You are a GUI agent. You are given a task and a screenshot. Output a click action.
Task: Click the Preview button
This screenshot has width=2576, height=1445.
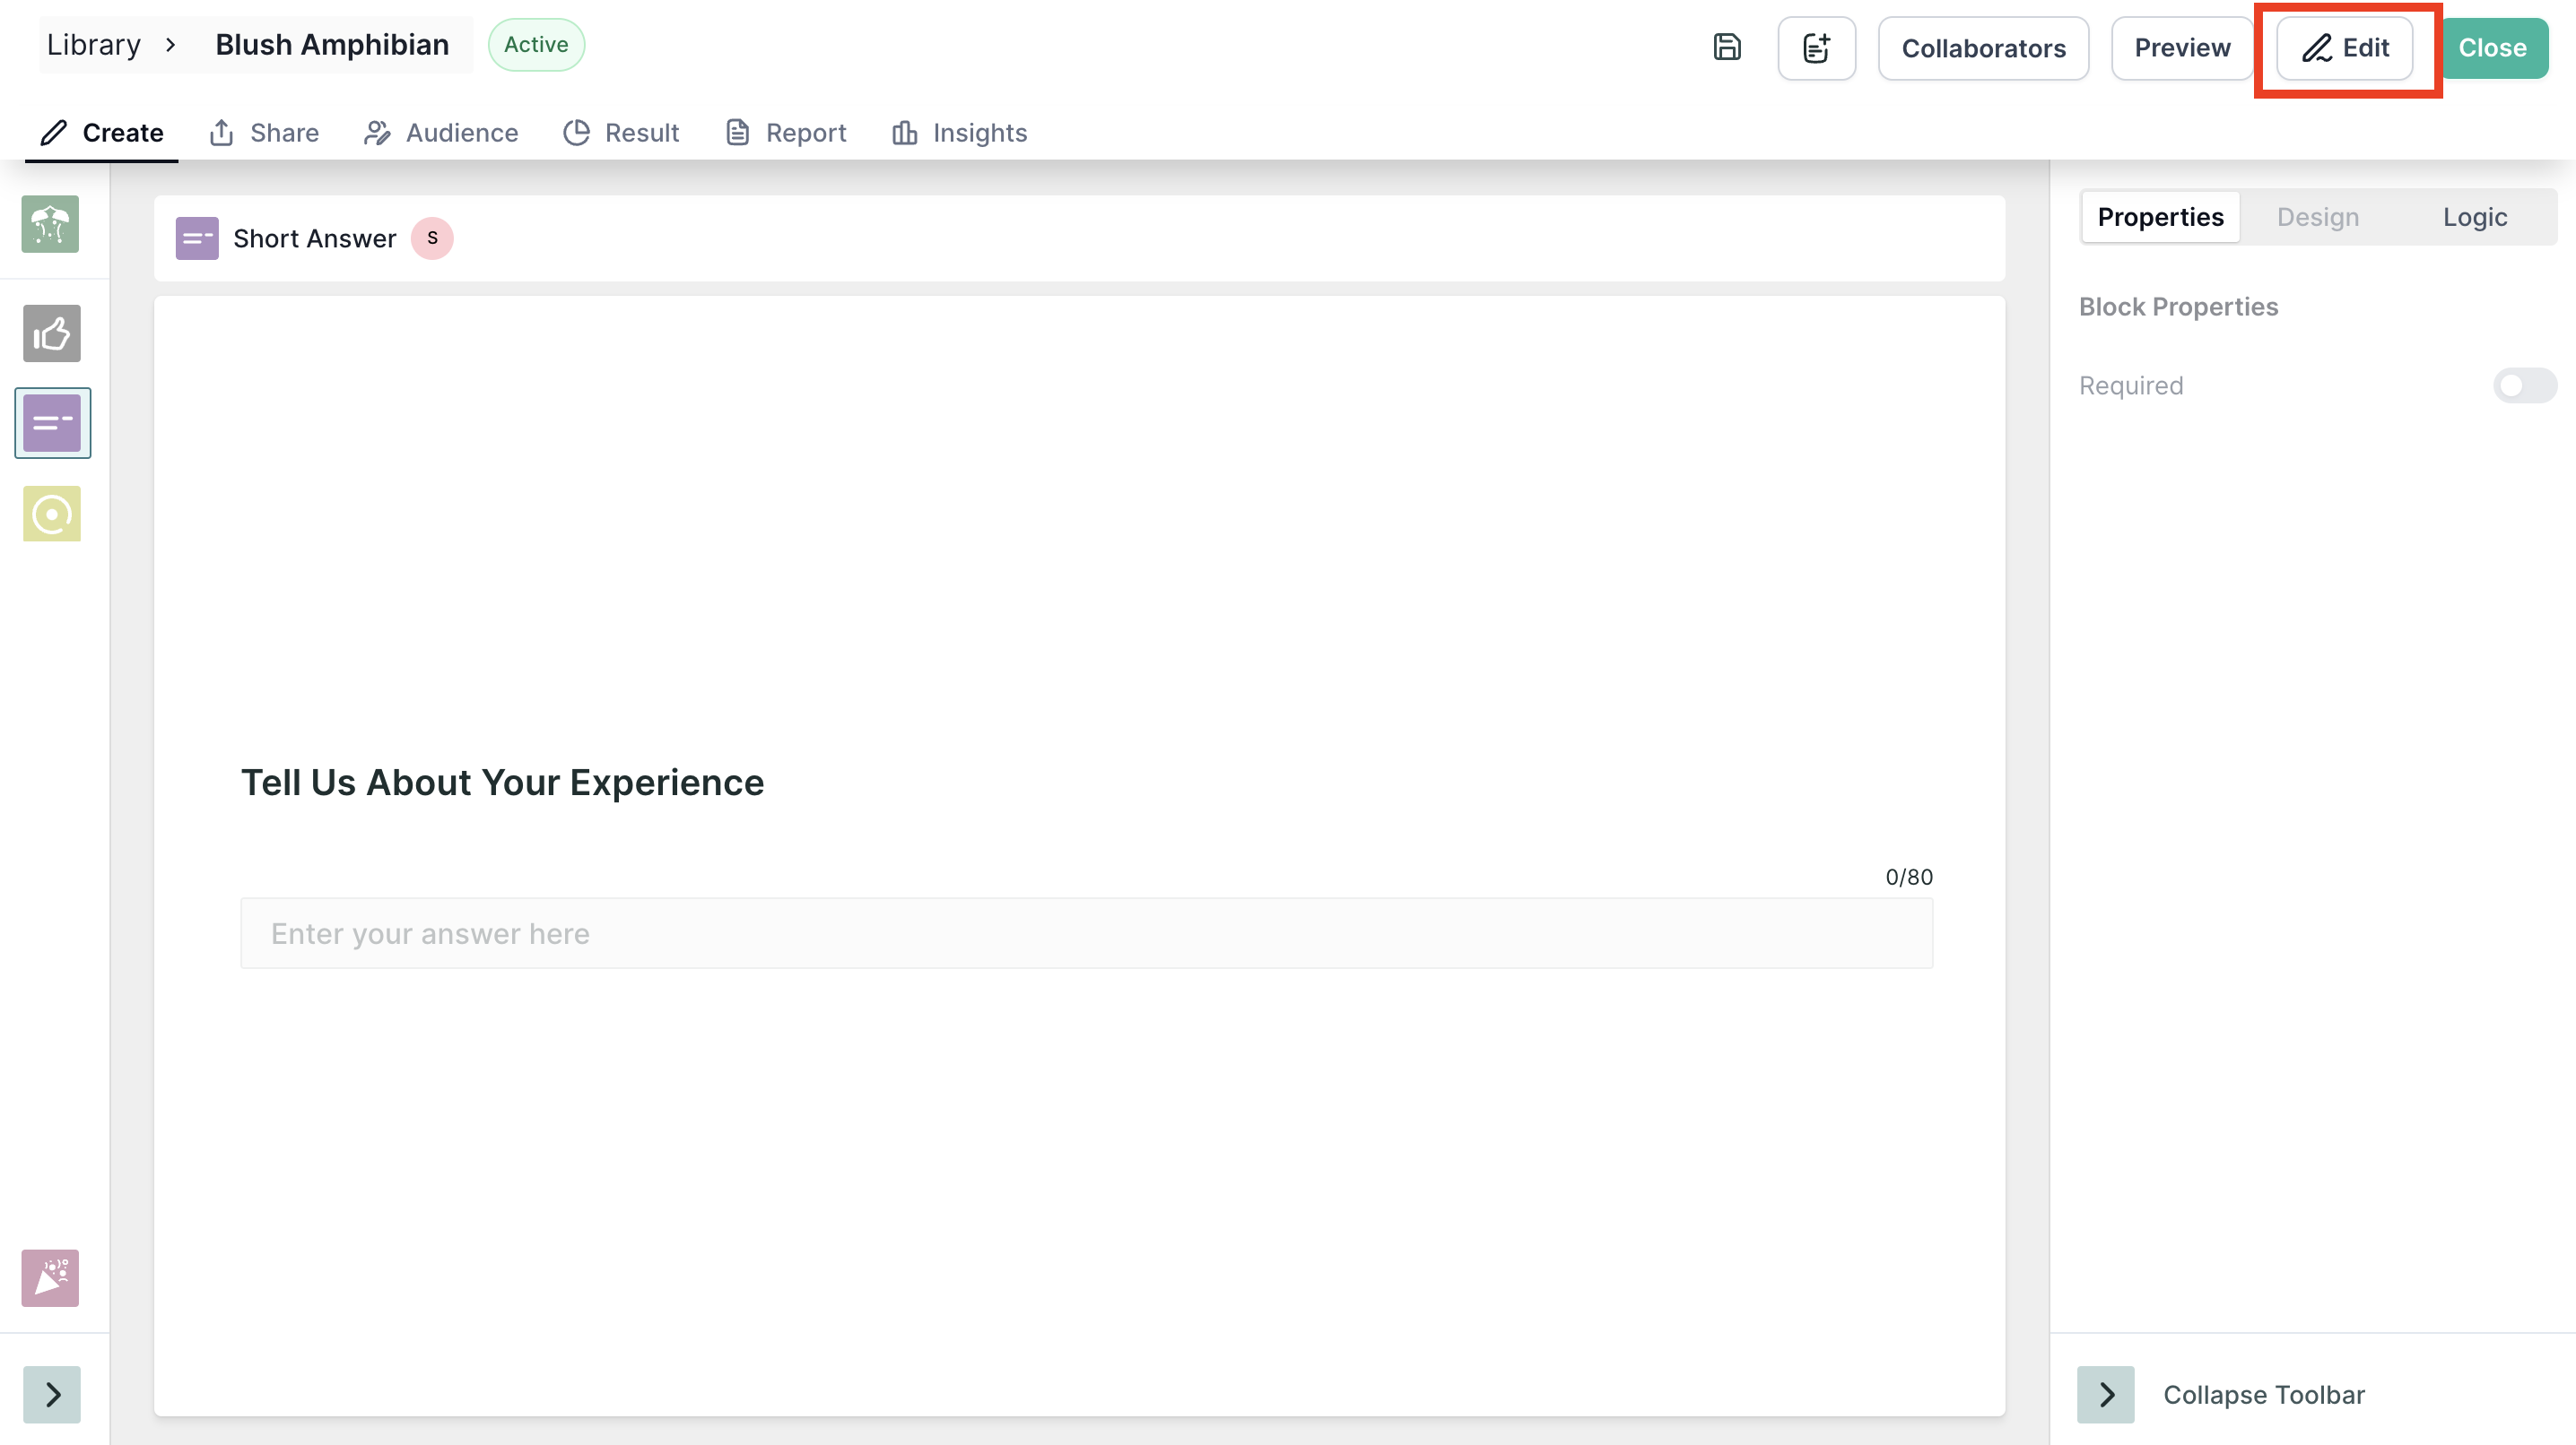(x=2182, y=48)
